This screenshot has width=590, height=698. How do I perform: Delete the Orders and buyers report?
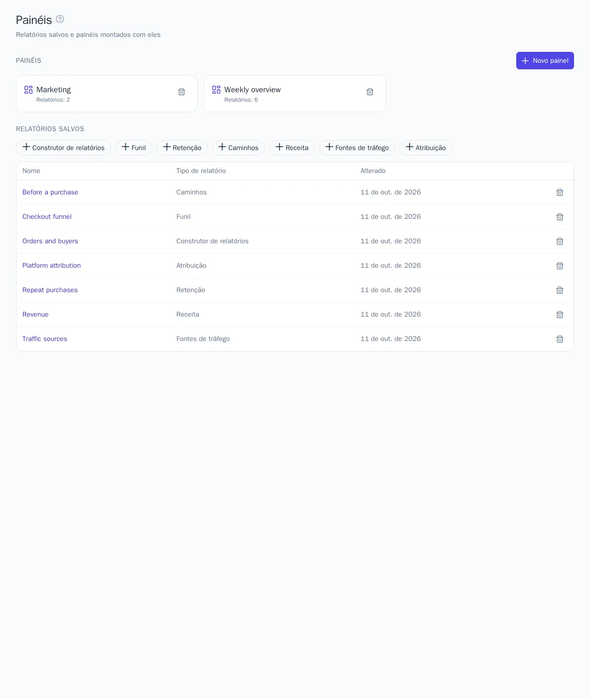(560, 241)
